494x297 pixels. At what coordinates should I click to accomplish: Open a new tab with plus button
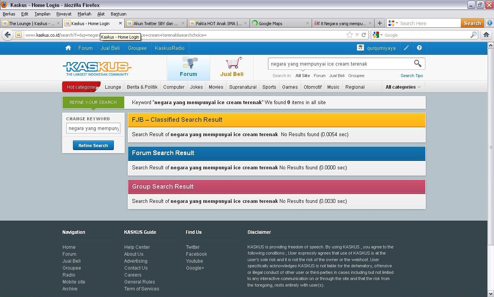coord(379,23)
